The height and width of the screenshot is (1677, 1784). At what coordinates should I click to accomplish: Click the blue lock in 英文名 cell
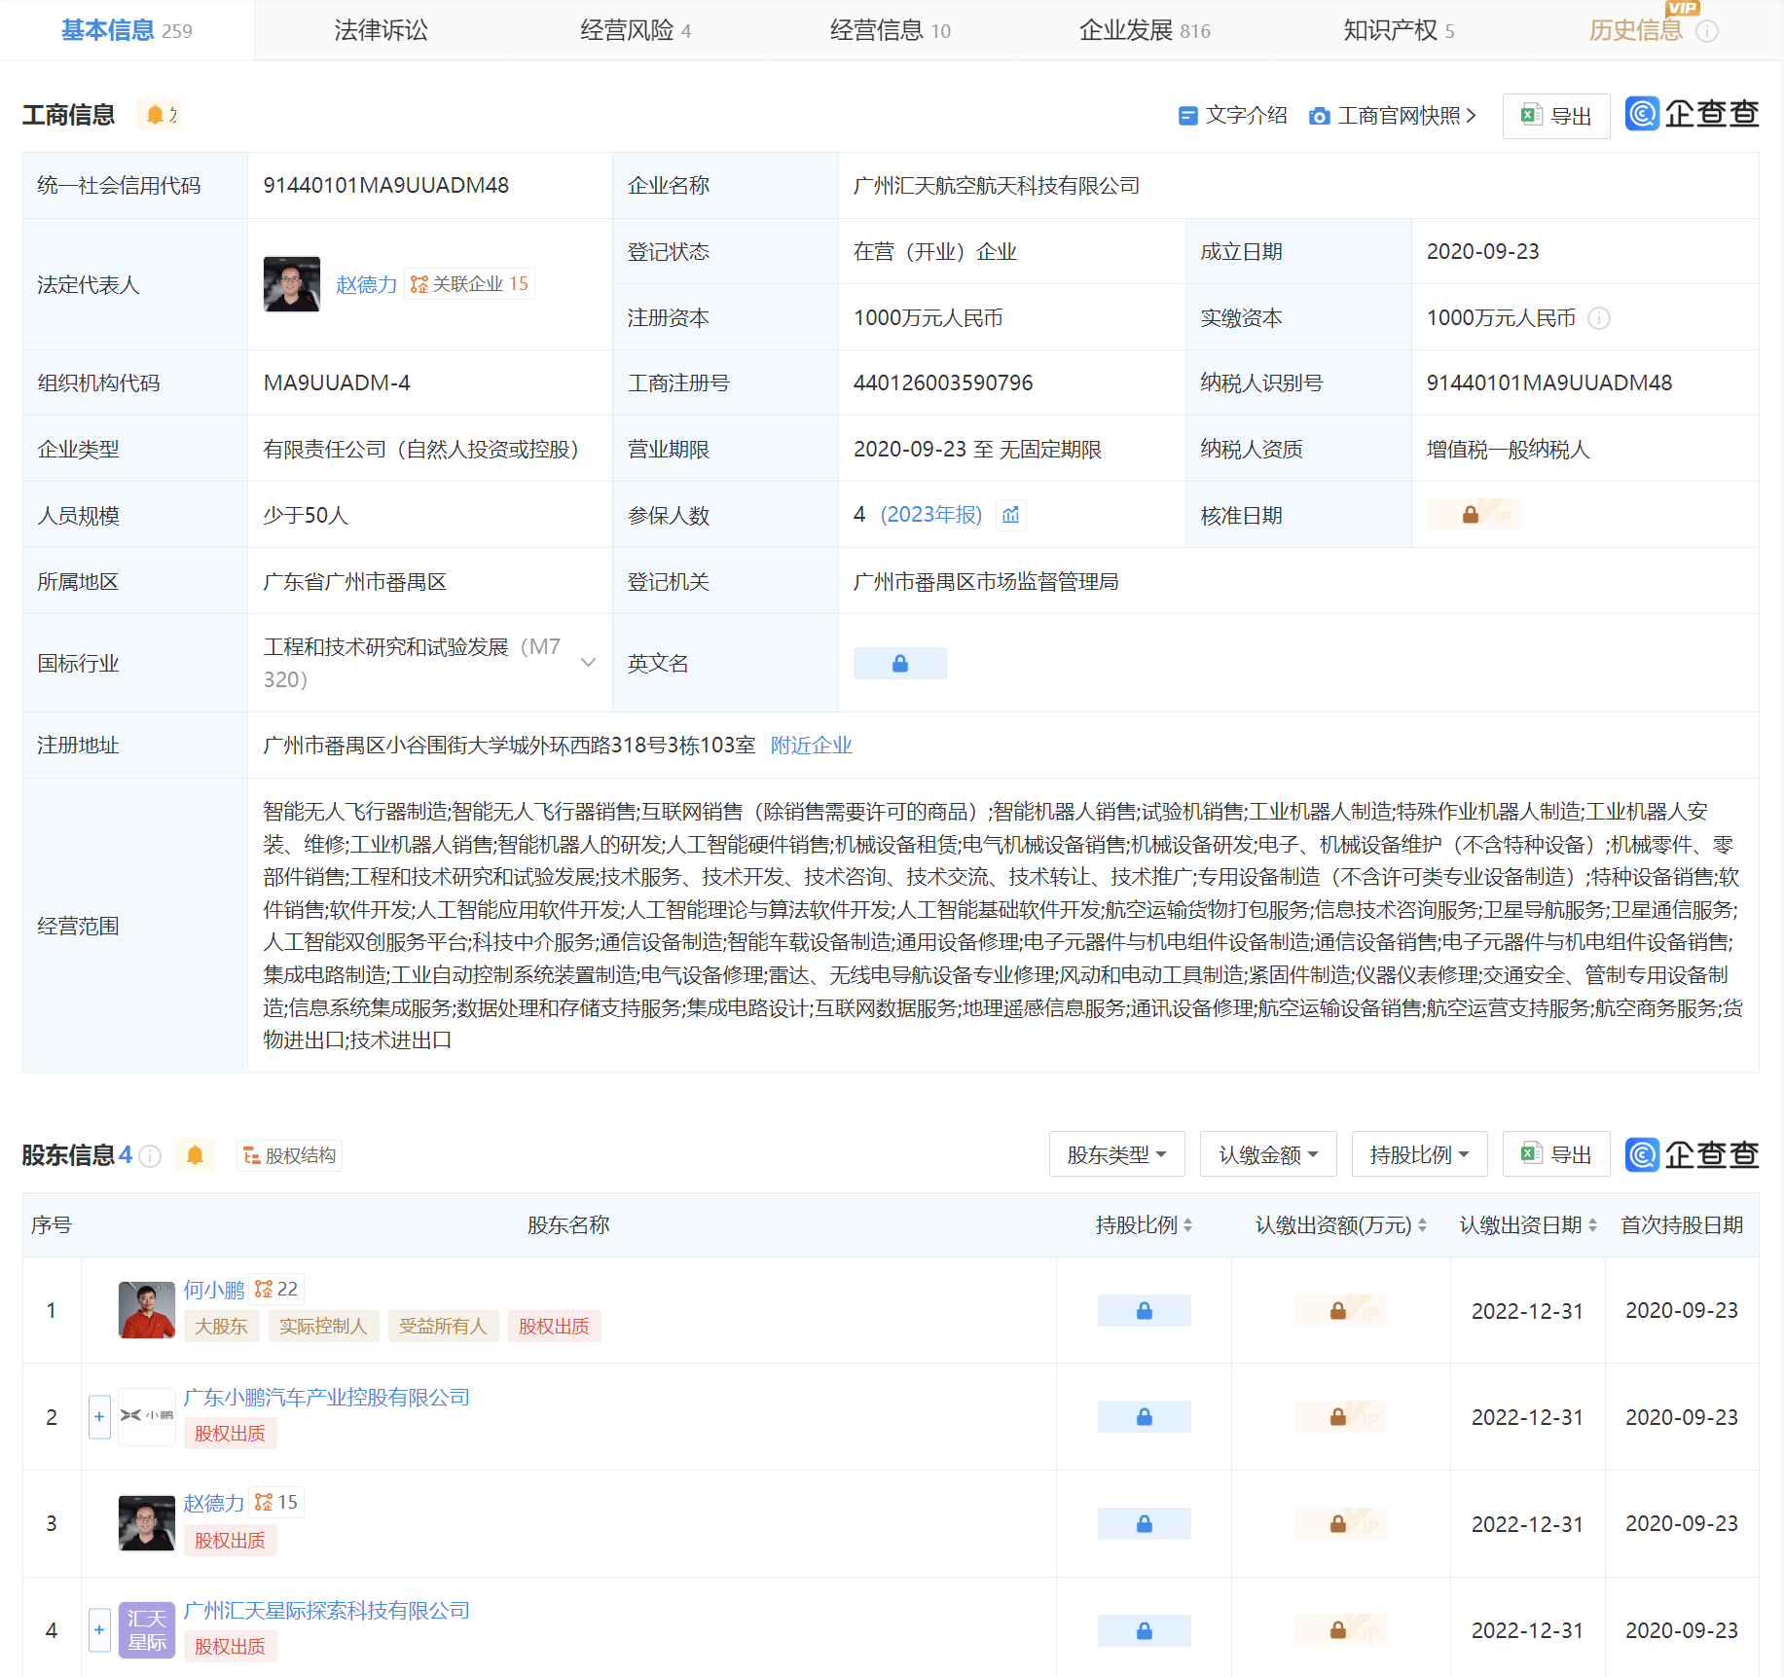(900, 663)
